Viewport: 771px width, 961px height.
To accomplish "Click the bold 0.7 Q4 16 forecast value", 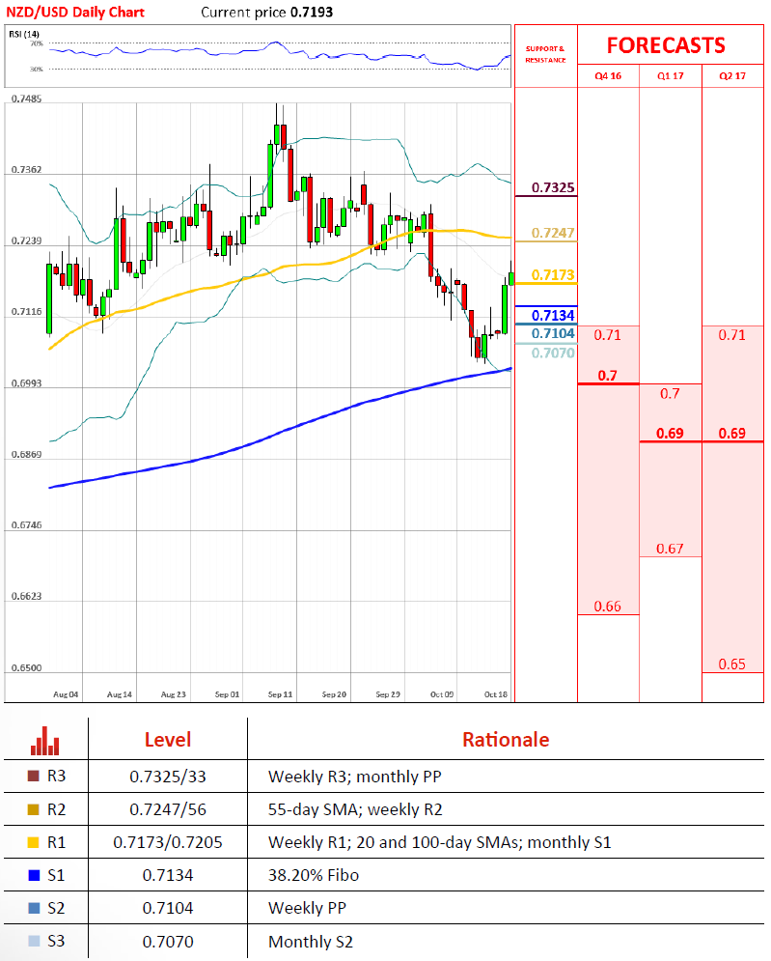I will click(x=608, y=375).
